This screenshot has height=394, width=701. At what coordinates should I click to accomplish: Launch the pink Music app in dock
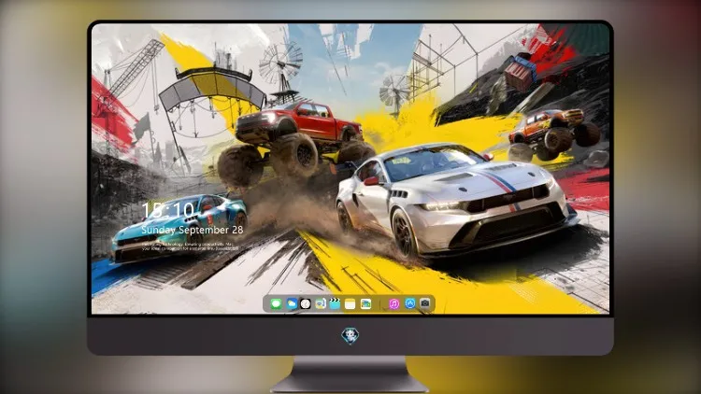393,303
